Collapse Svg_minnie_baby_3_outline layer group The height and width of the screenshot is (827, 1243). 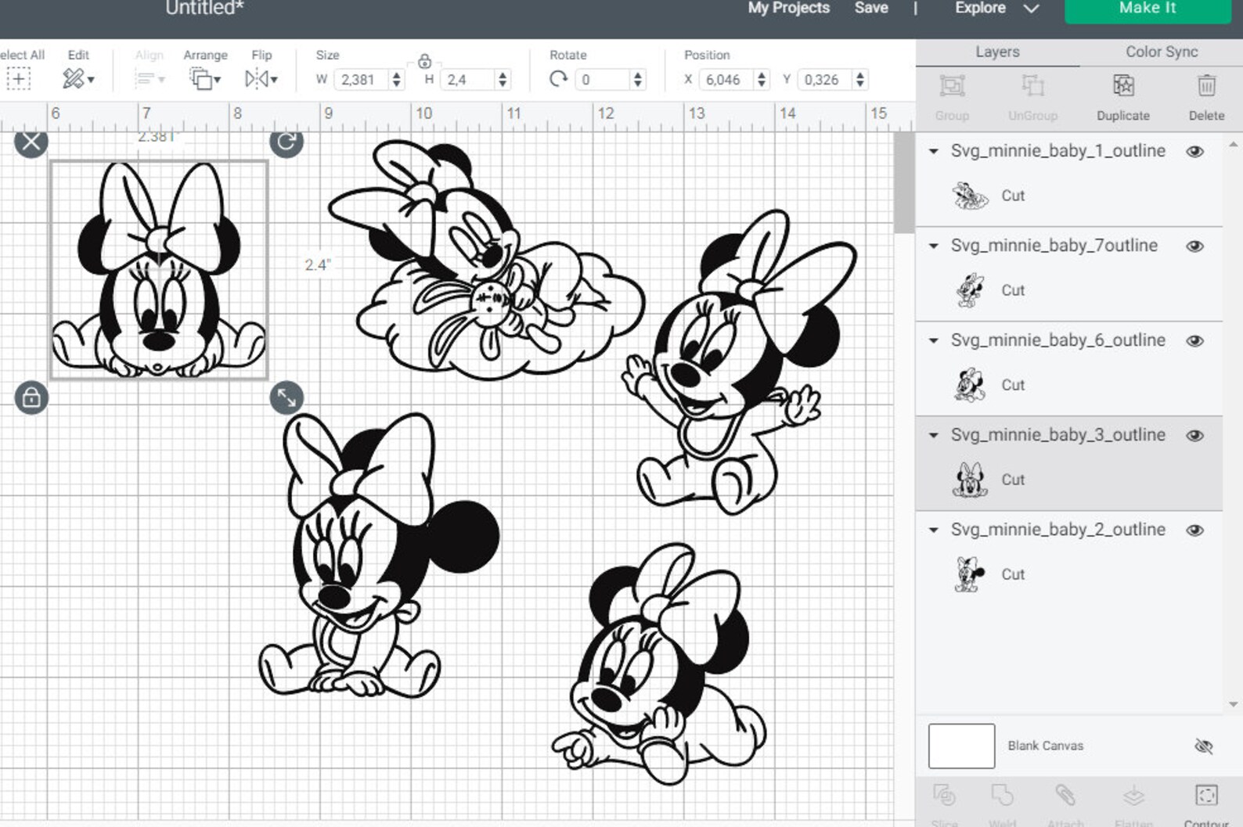pos(933,436)
